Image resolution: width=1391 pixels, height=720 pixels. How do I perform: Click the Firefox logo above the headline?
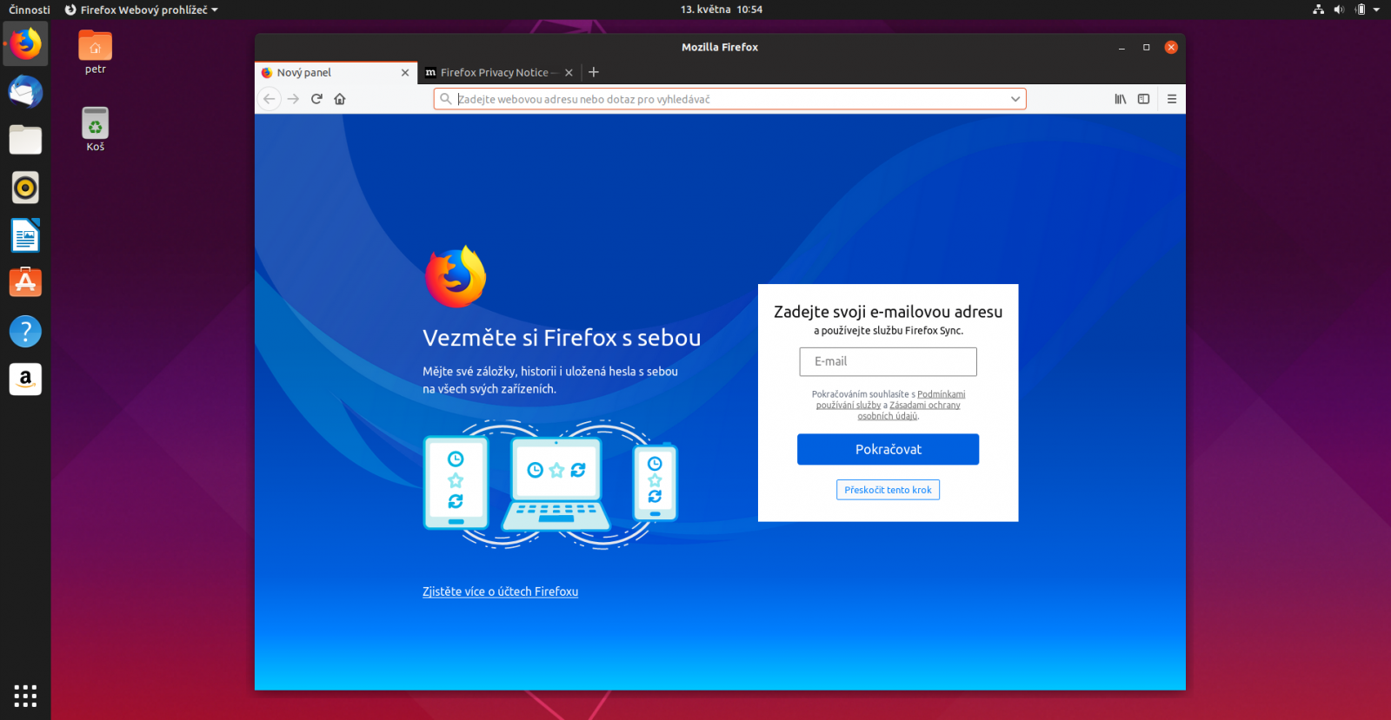coord(456,276)
